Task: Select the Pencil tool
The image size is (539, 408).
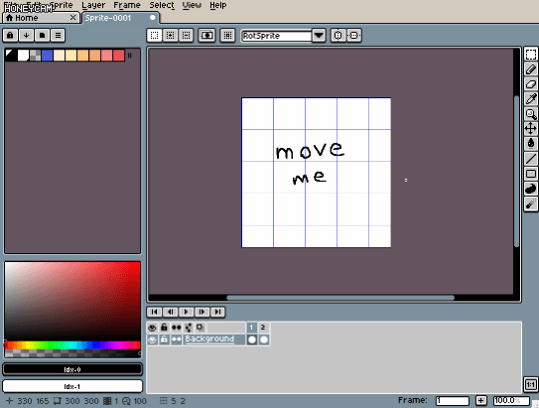Action: point(531,69)
